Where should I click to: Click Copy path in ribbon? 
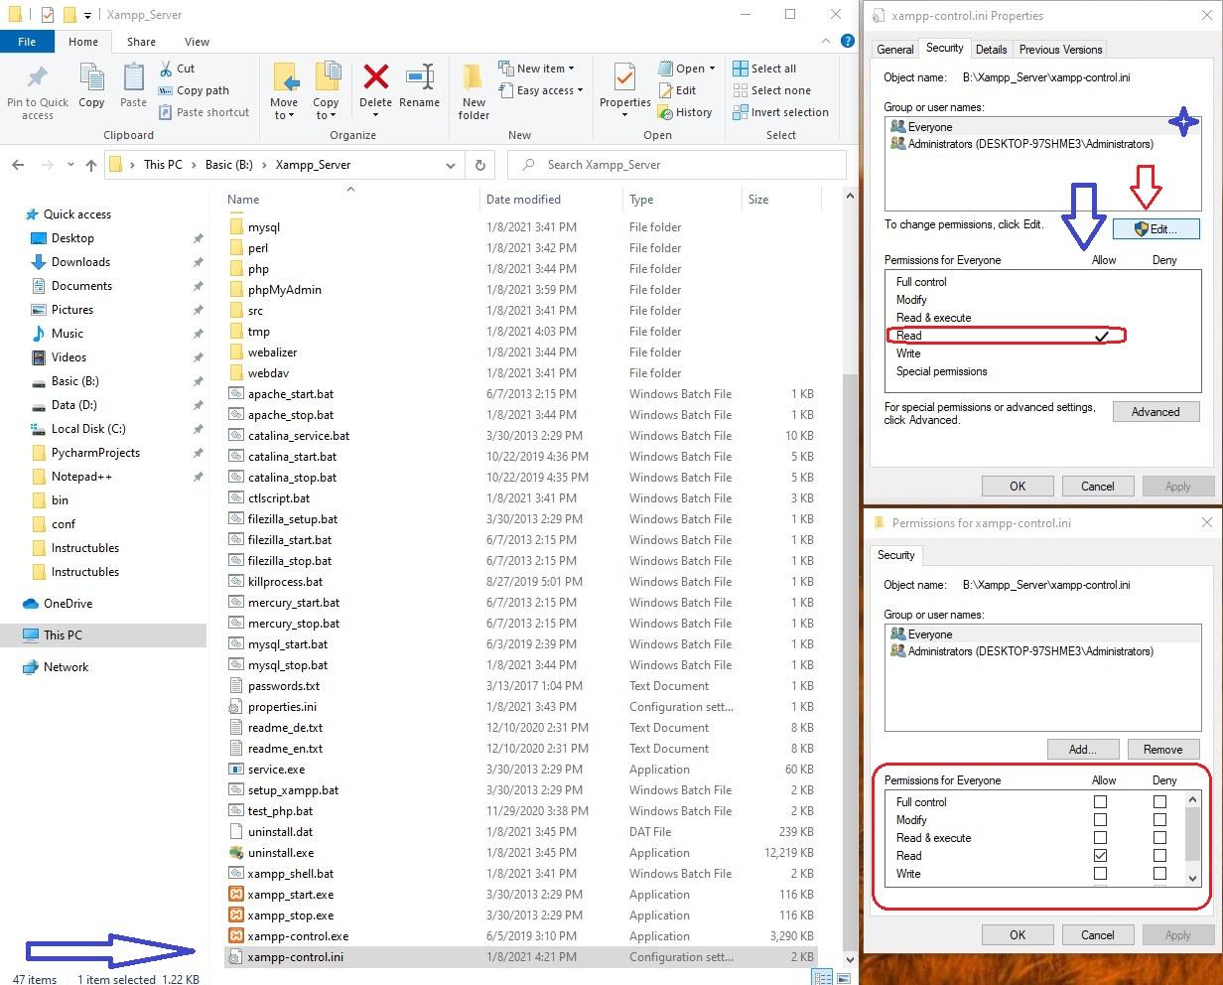(x=194, y=90)
